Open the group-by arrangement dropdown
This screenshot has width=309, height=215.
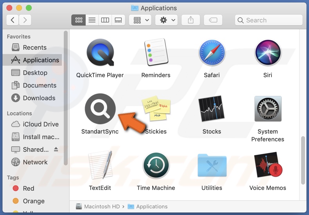140,20
